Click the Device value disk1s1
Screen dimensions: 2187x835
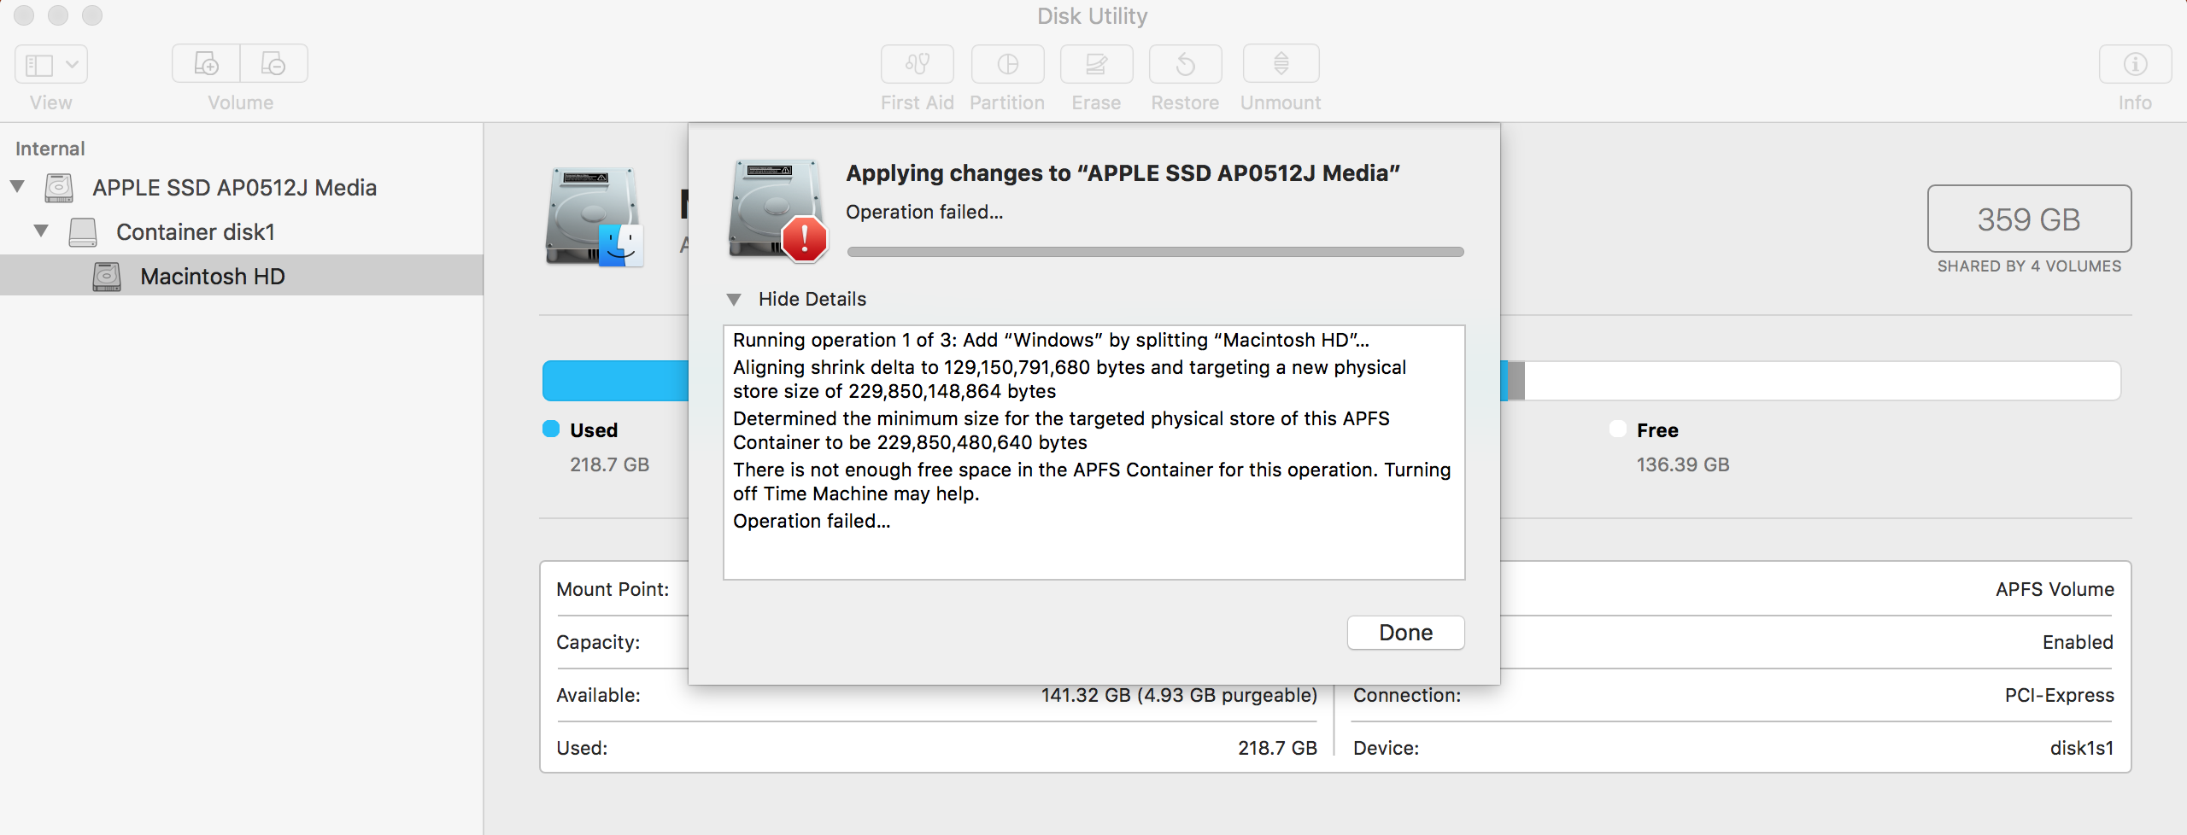[2082, 748]
